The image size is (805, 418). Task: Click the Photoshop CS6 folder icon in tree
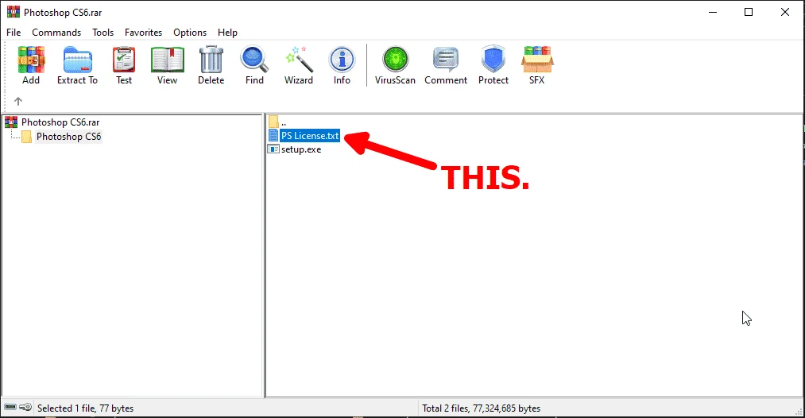pyautogui.click(x=27, y=137)
